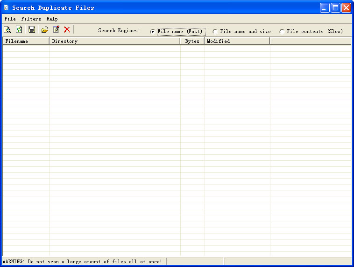Click the warning message in status bar
The height and width of the screenshot is (267, 354).
[83, 261]
